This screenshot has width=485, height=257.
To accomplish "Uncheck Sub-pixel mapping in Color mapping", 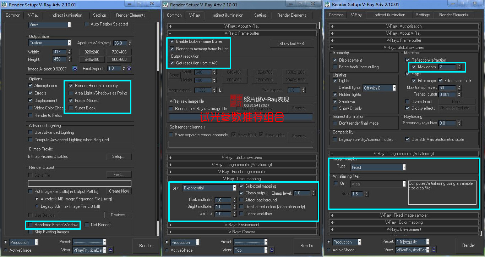I will tap(241, 186).
